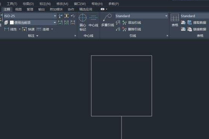This screenshot has height=139, width=209.
Task: Click the Table (表格) grid icon
Action: click(x=175, y=18)
